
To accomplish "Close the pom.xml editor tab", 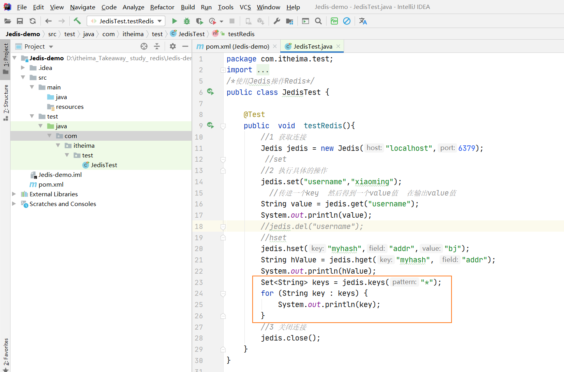I will pos(275,46).
